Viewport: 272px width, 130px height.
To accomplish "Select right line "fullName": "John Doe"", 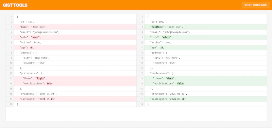I will tap(206, 27).
